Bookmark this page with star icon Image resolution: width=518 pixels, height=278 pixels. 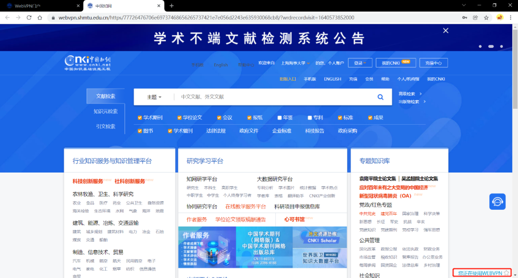[486, 18]
